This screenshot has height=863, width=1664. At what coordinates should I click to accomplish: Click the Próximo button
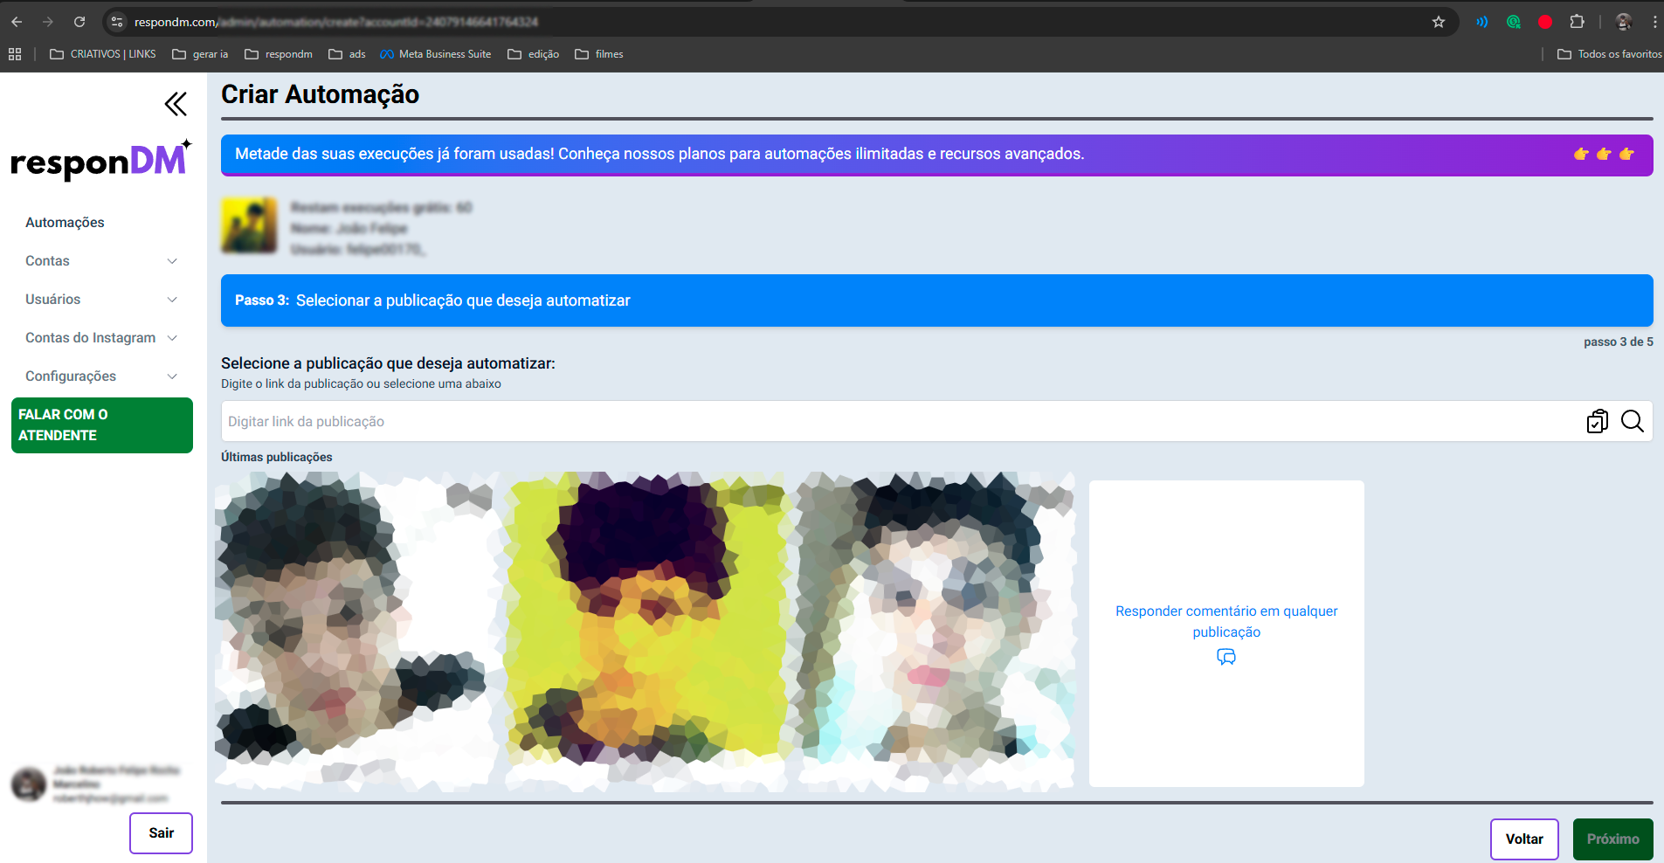click(1612, 839)
